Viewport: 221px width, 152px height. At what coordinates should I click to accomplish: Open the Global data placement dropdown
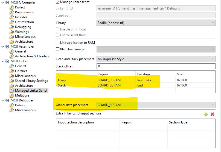(x=156, y=105)
